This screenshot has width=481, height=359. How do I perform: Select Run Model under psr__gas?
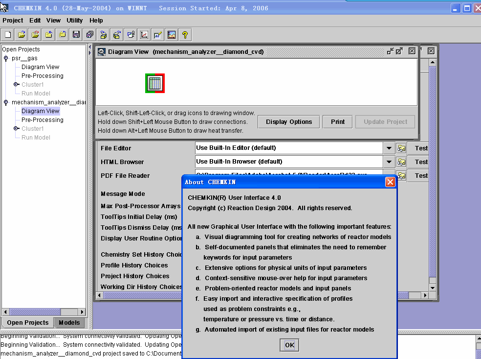[x=36, y=94]
